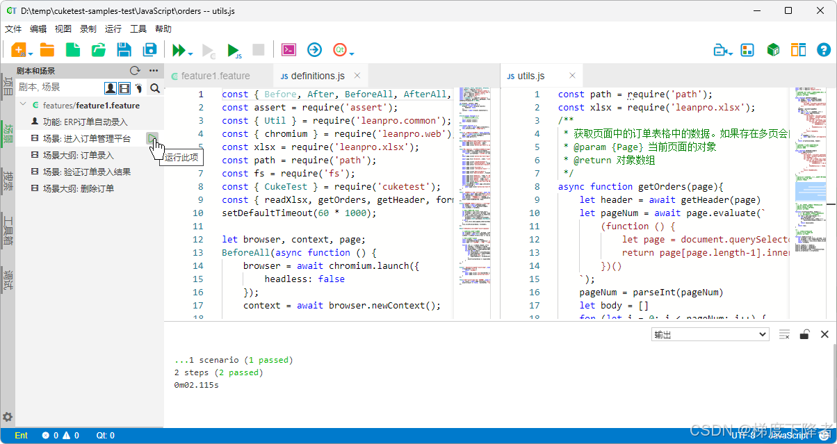
Task: Open the 输出 panel dropdown
Action: 710,334
